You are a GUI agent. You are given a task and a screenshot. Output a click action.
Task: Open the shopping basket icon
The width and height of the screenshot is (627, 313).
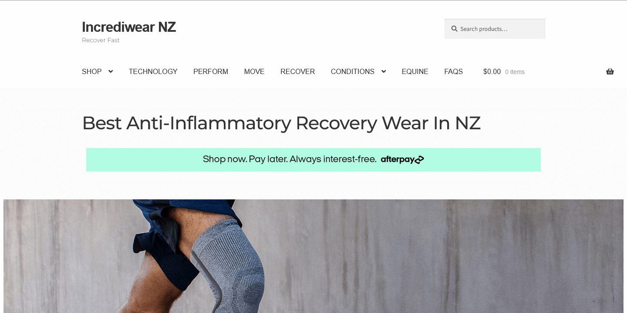pyautogui.click(x=610, y=72)
